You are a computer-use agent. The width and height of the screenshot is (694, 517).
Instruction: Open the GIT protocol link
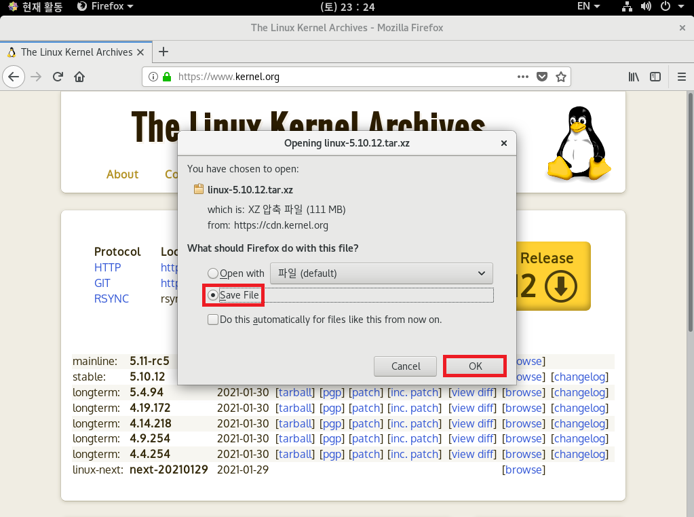tap(102, 283)
